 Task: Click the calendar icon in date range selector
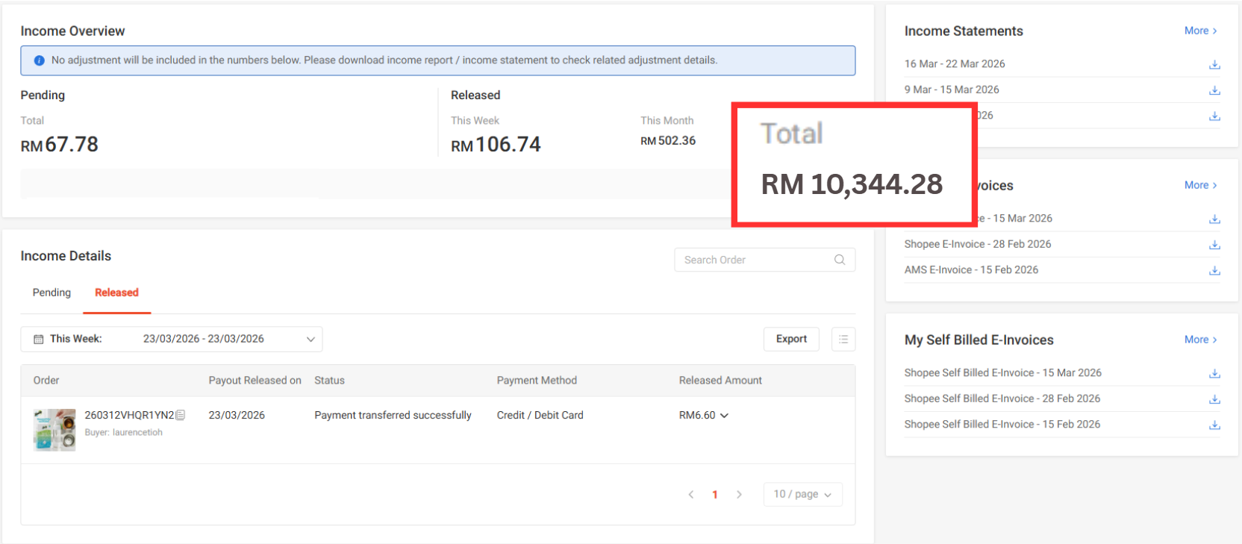pos(39,339)
